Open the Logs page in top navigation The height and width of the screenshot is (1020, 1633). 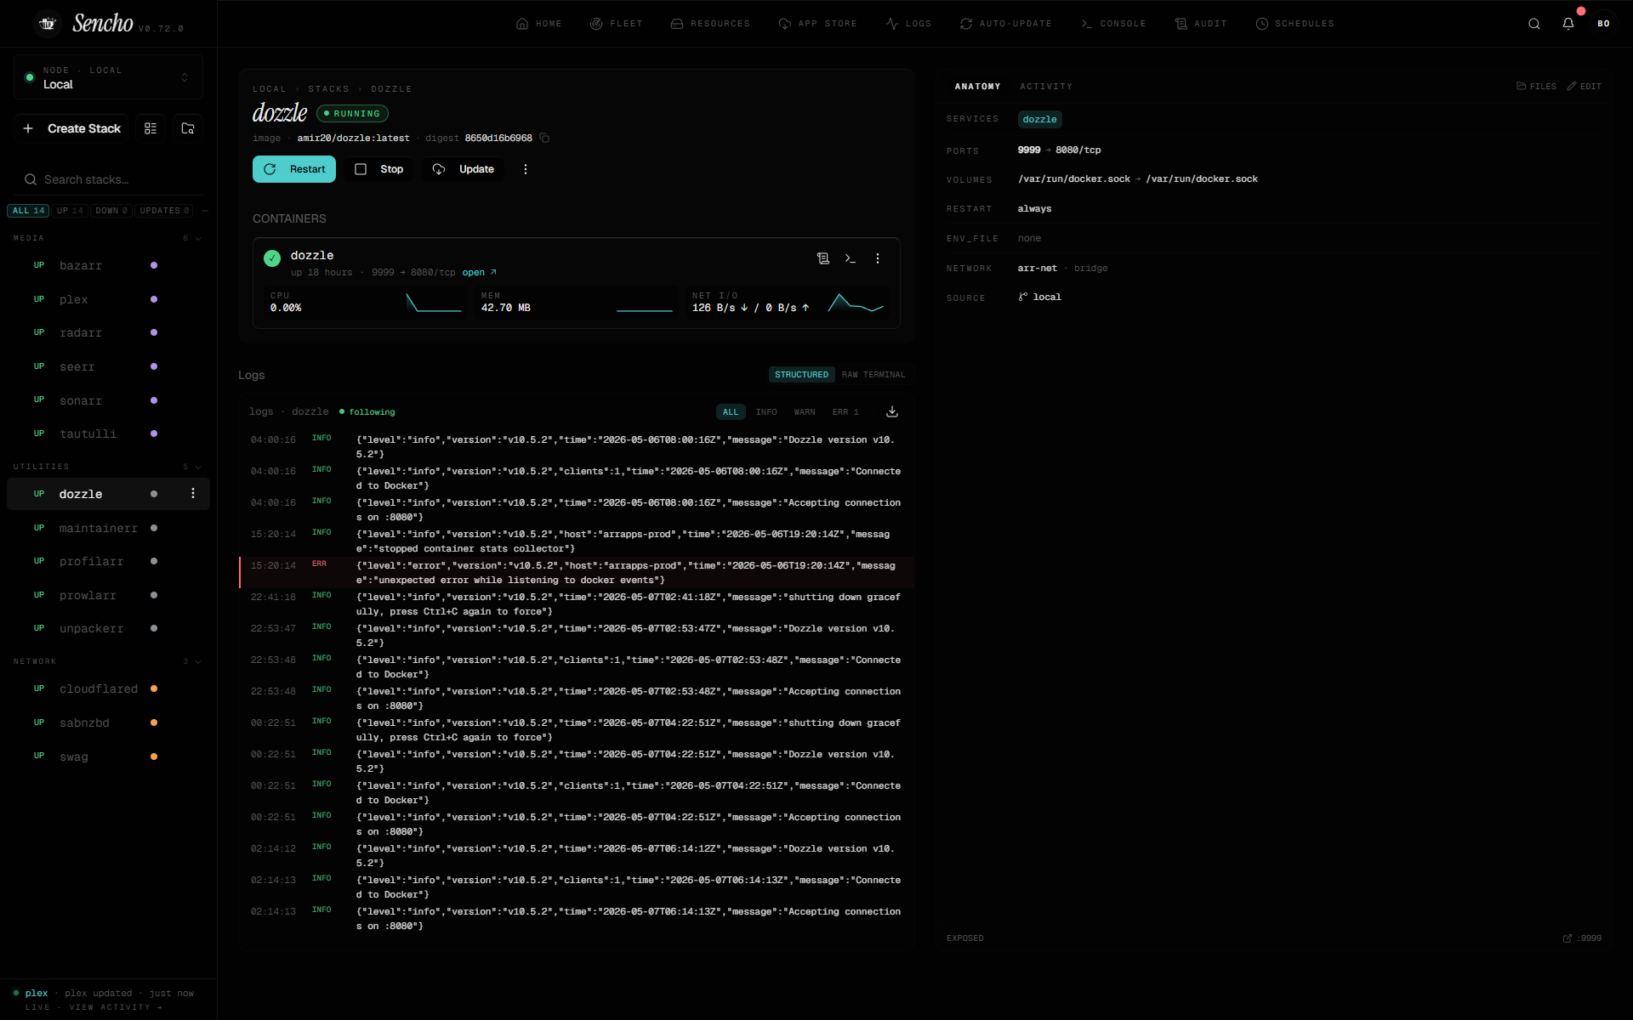click(908, 24)
